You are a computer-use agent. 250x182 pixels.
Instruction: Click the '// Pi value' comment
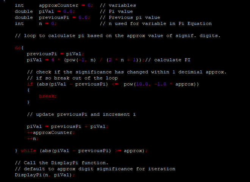pyautogui.click(x=116, y=11)
